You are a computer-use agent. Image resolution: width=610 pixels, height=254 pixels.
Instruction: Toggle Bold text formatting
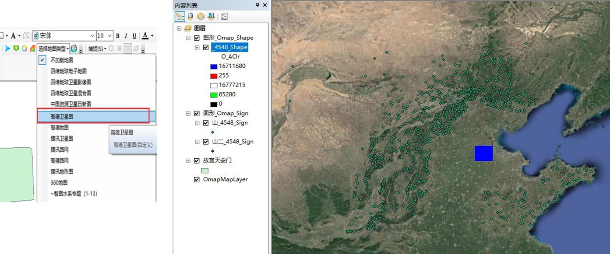118,36
